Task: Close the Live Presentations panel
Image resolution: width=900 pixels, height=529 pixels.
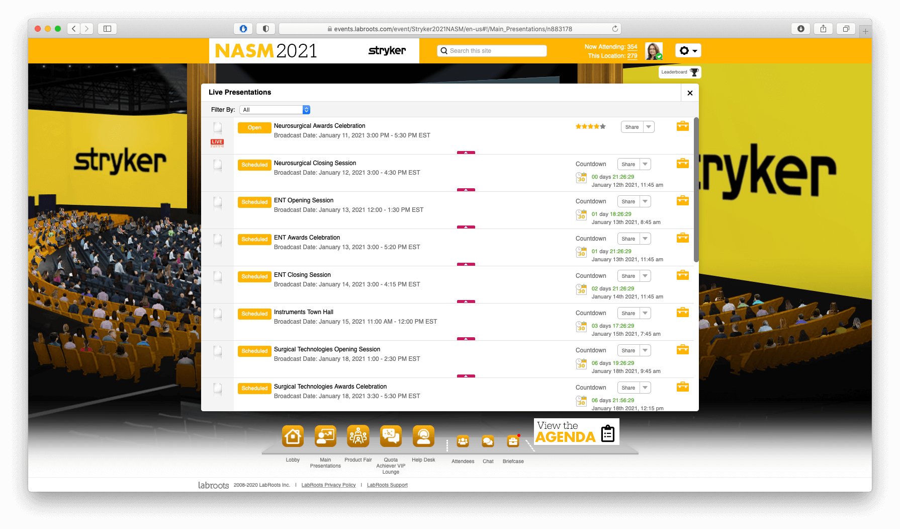Action: (x=690, y=93)
